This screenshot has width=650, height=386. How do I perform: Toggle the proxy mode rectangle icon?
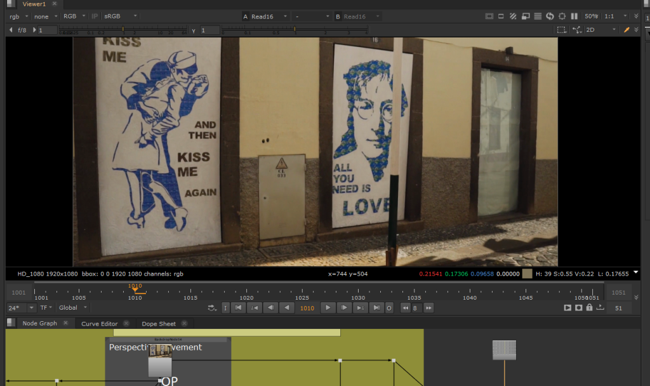pos(501,16)
